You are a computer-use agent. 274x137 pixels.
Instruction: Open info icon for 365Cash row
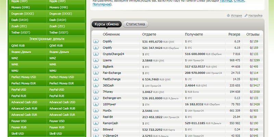click(96, 85)
